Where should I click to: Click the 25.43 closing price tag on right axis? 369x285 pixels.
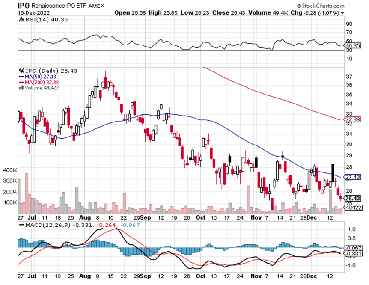352,199
